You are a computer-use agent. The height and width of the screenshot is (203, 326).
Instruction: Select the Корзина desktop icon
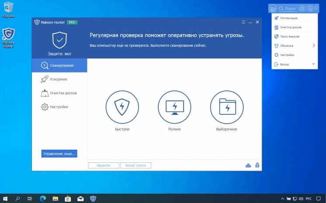point(8,10)
